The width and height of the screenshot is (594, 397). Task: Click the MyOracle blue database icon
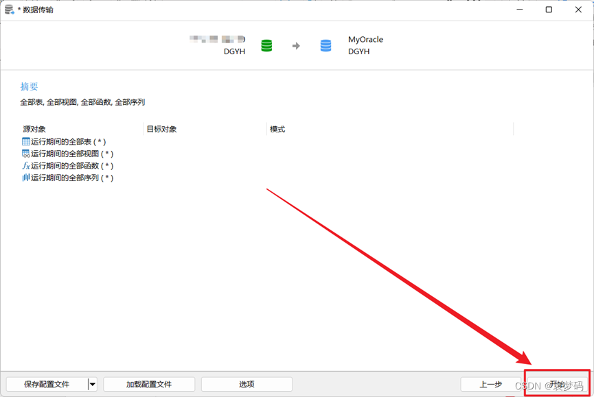pyautogui.click(x=325, y=46)
